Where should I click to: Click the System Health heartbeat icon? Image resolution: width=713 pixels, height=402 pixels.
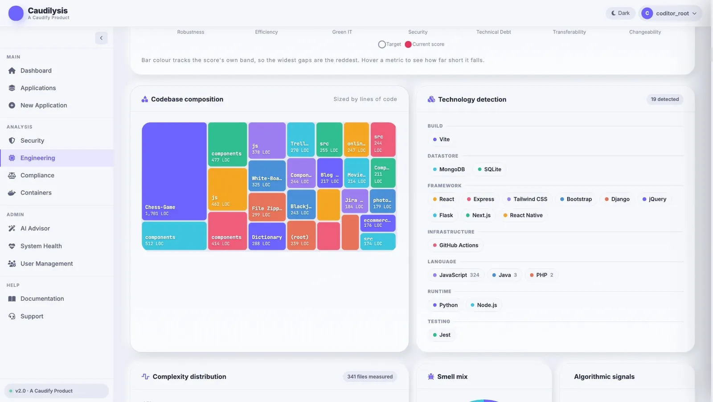tap(12, 246)
